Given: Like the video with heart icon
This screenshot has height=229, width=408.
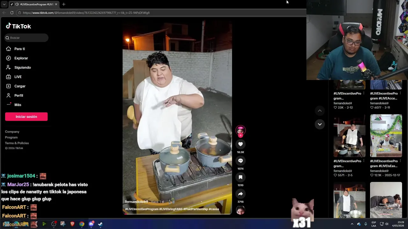Looking at the screenshot, I should pyautogui.click(x=240, y=144).
